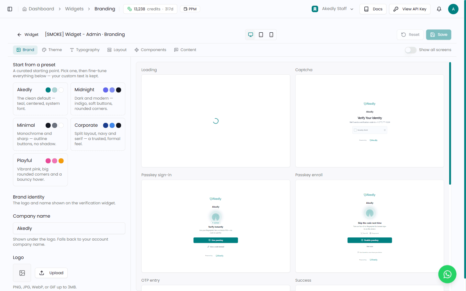The image size is (466, 291).
Task: Open the Loading screen preview
Action: pos(216,121)
